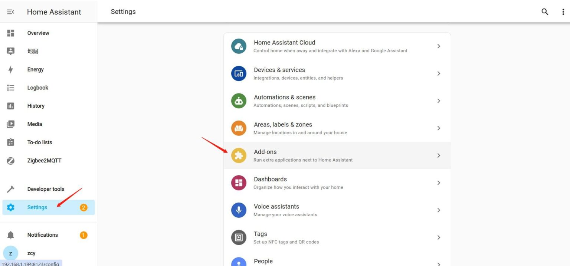Open Notifications panel in sidebar
The width and height of the screenshot is (570, 266).
click(42, 235)
